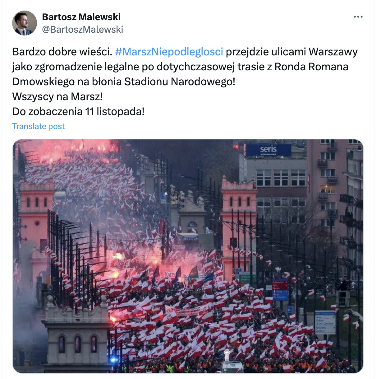Click the white banner carried in the crowd

click(x=186, y=310)
